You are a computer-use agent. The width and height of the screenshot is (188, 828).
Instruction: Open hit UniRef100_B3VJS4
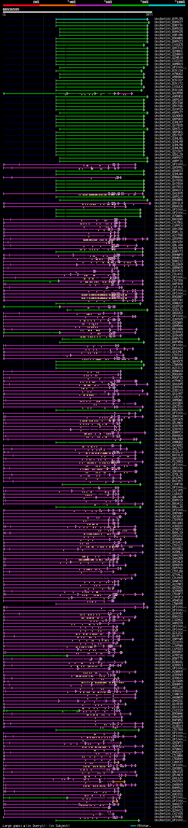(169, 71)
